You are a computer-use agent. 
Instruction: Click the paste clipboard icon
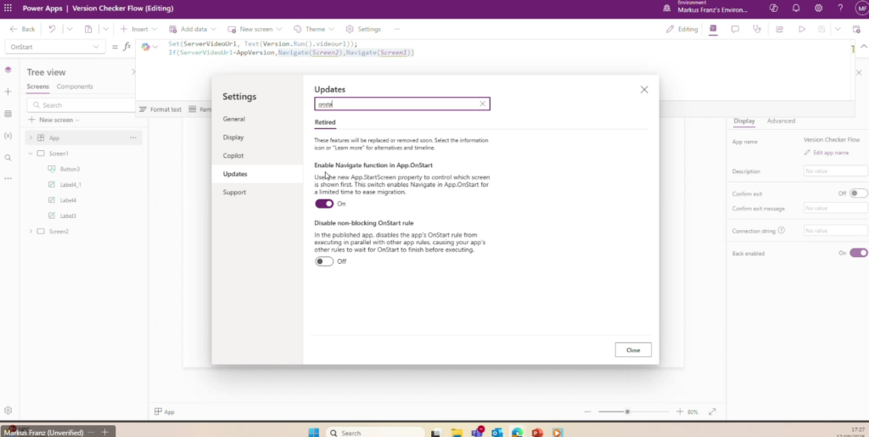click(88, 29)
